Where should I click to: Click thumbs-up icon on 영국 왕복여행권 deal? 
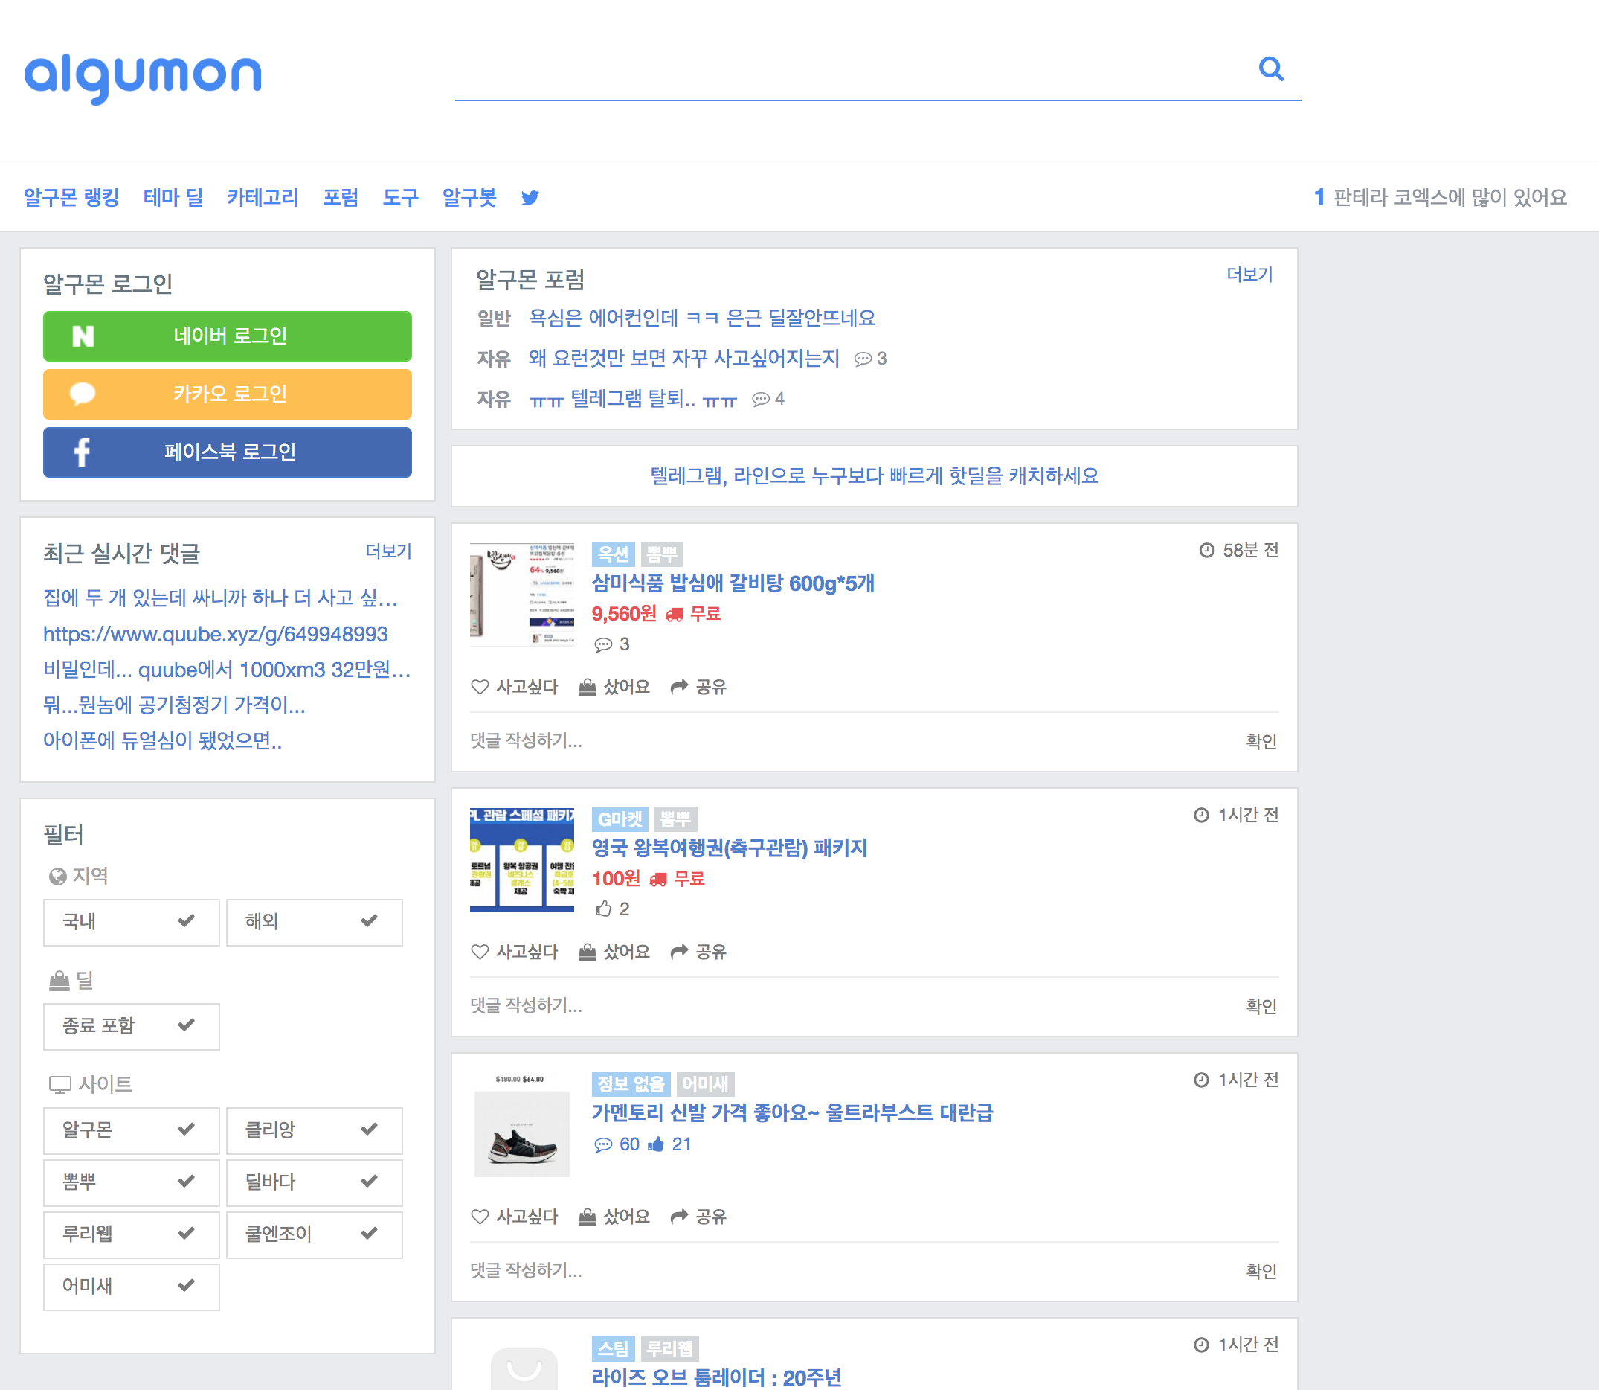[x=603, y=909]
